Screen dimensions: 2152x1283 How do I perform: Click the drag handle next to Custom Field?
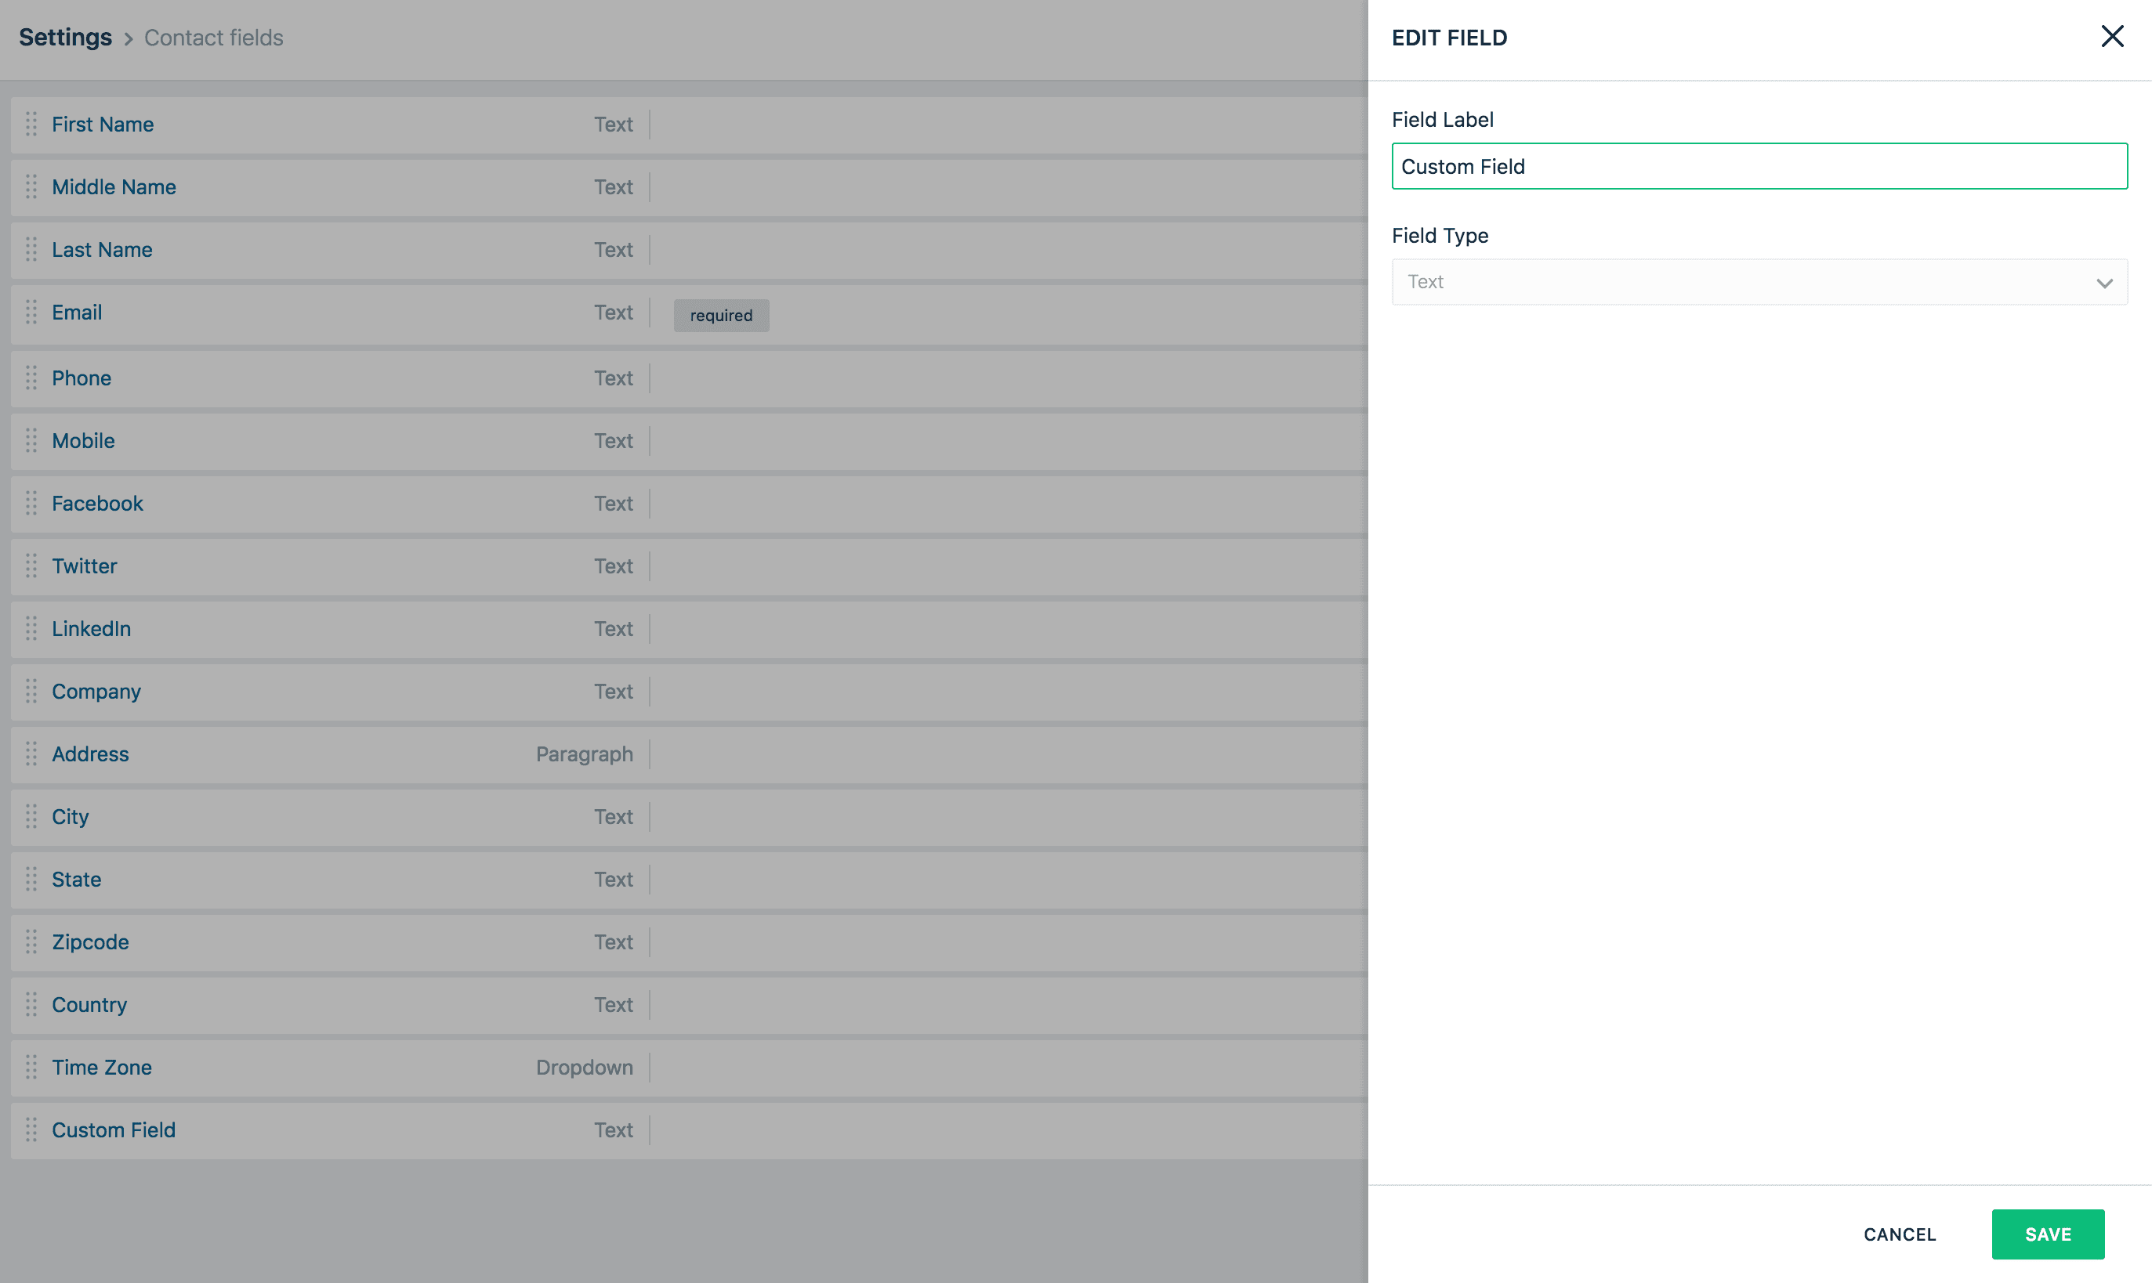(31, 1130)
